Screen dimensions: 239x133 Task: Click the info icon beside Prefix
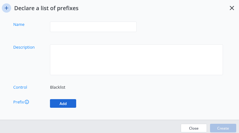[27, 102]
